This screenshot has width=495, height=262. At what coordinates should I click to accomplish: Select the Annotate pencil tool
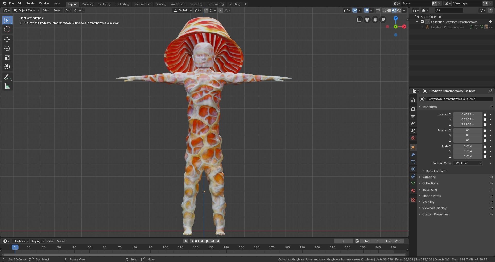coord(7,77)
